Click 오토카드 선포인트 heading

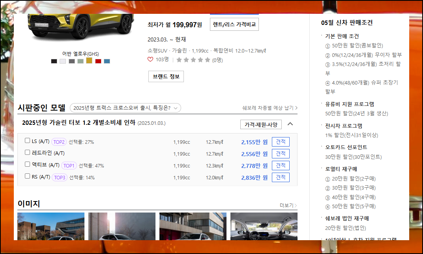[346, 147]
